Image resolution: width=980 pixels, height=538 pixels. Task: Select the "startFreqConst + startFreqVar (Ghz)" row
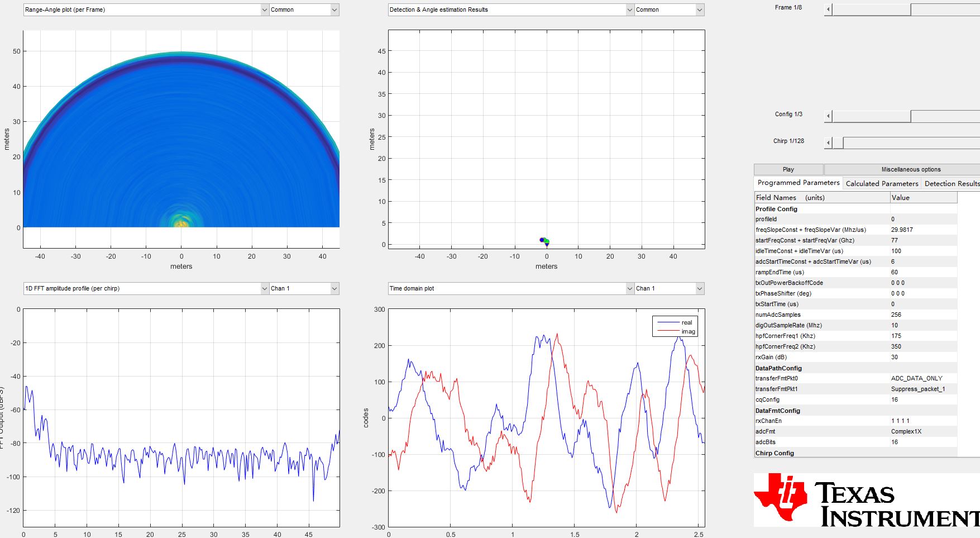pyautogui.click(x=855, y=240)
